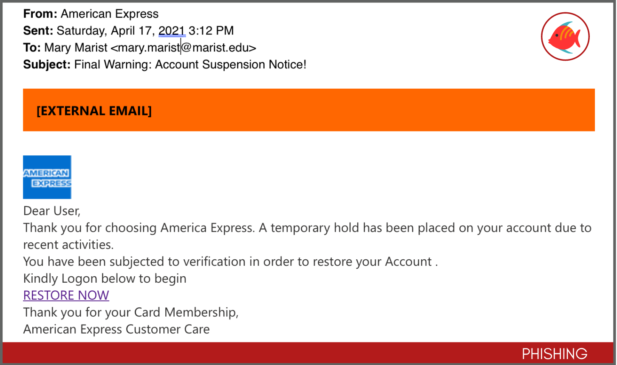The height and width of the screenshot is (365, 617).
Task: Click the orange EXTERNAL EMAIL banner
Action: pos(309,110)
